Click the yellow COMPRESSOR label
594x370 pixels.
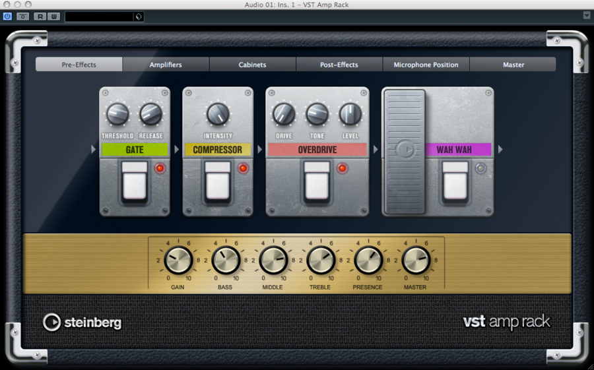(218, 150)
